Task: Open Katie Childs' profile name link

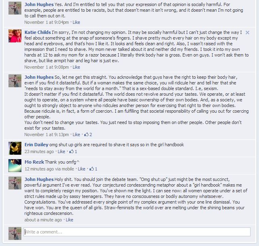Action: click(38, 32)
